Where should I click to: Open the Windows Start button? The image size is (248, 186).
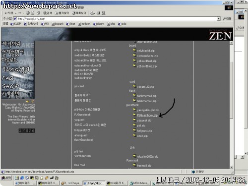tap(6, 178)
